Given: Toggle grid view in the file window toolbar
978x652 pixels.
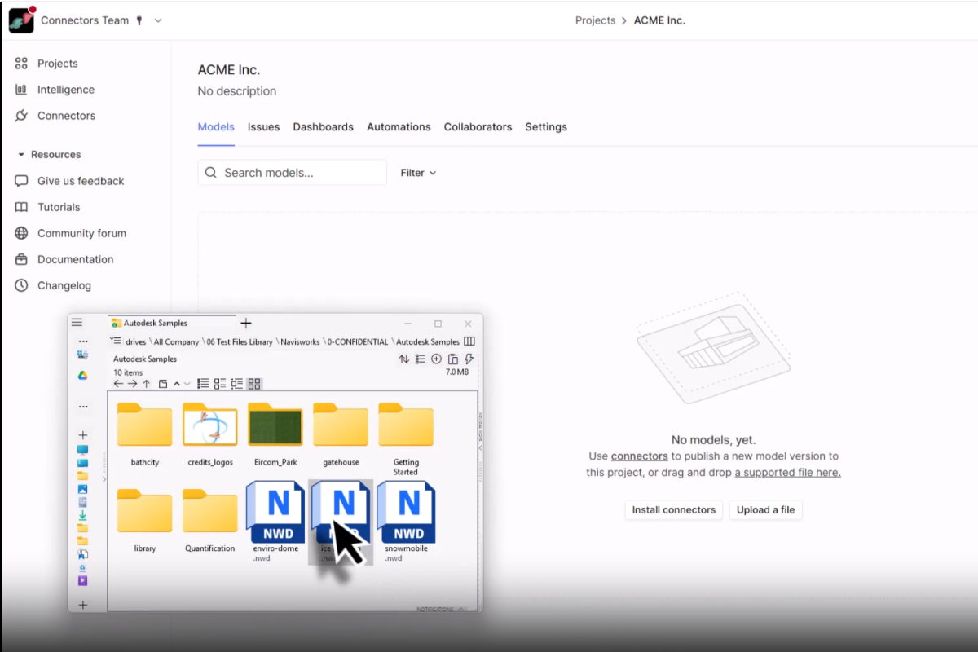Looking at the screenshot, I should pos(254,384).
